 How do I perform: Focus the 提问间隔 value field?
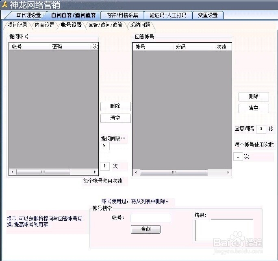[104, 146]
